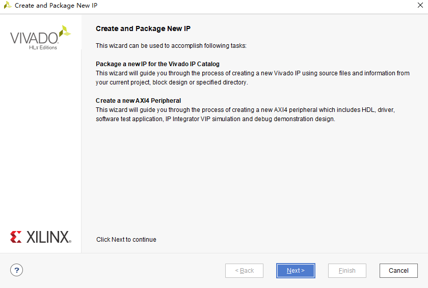Click the wizard tasks introduction sentence
Viewport: 428px width, 288px height.
tap(171, 46)
